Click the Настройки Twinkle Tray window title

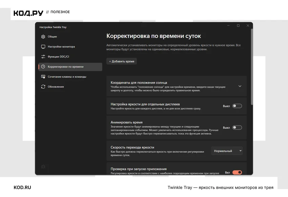click(53, 27)
